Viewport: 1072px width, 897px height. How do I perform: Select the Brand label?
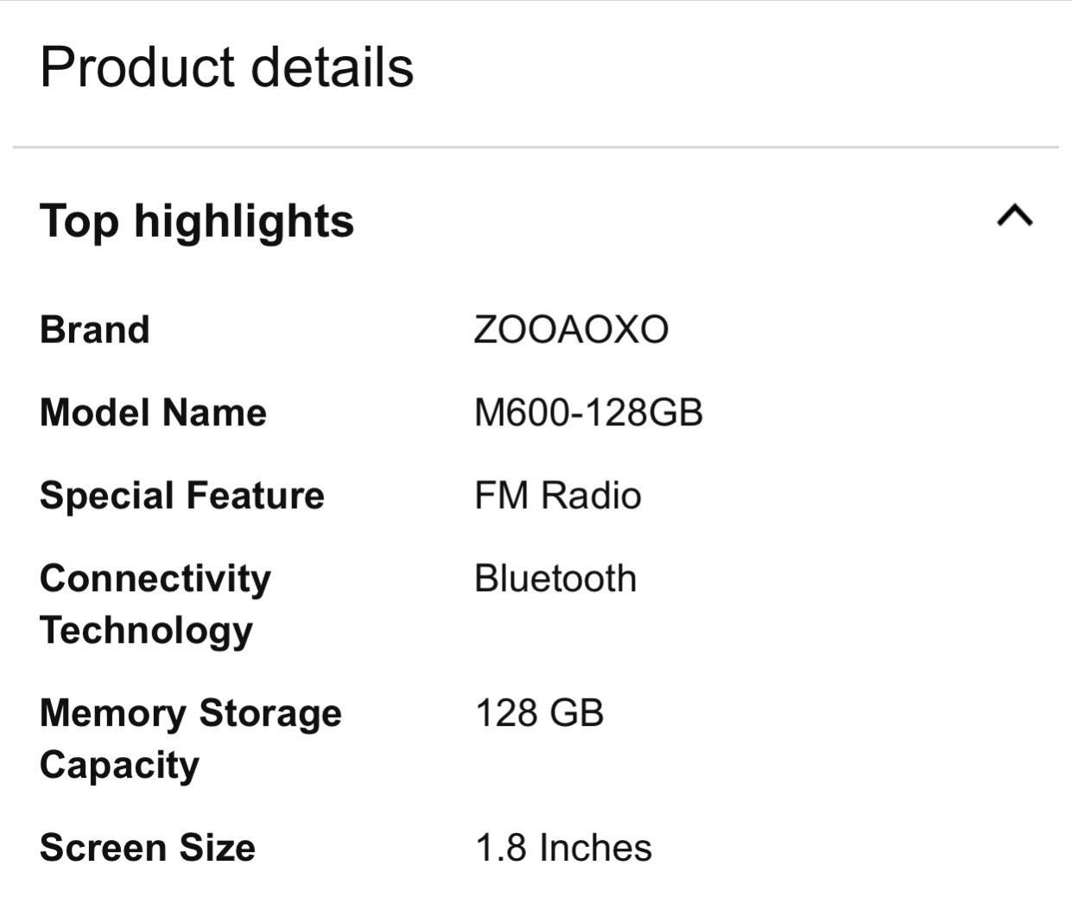click(x=95, y=330)
